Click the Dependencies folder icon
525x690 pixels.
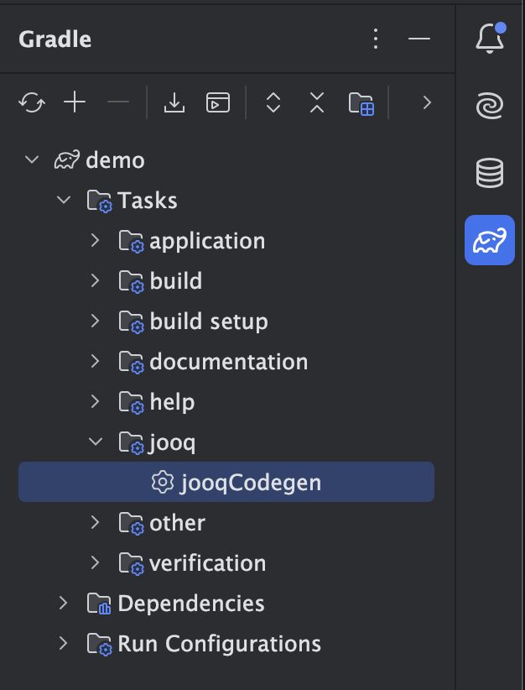tap(99, 604)
